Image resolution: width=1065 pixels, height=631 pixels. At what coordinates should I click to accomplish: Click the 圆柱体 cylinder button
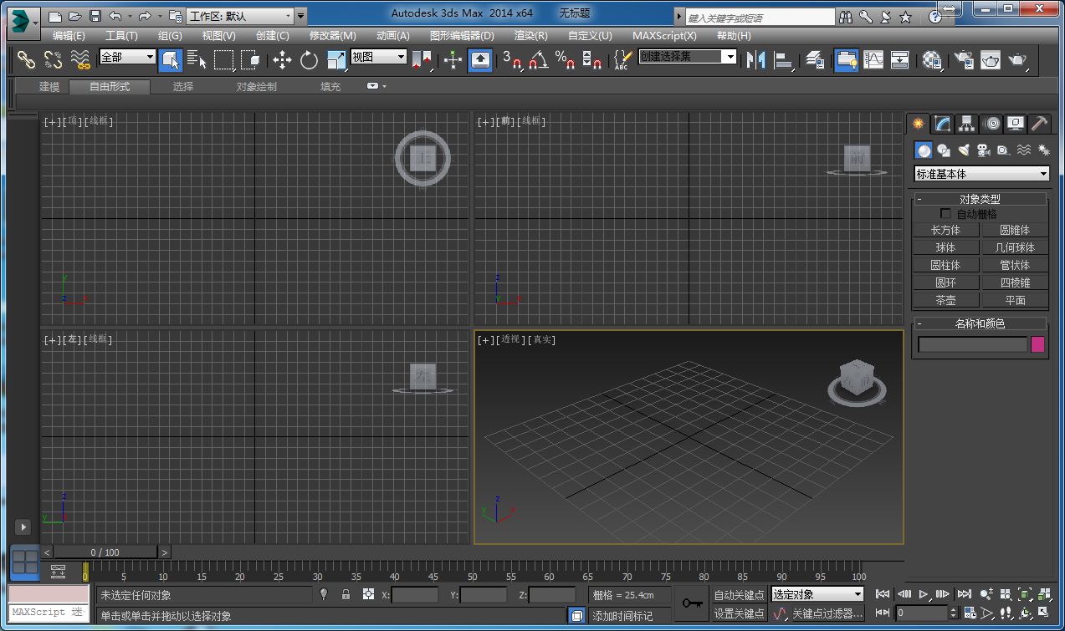(945, 265)
